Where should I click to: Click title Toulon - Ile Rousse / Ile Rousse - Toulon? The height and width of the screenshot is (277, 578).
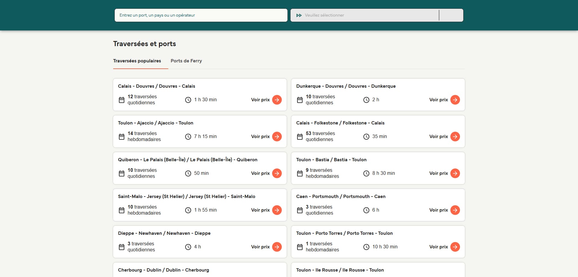[x=340, y=270]
